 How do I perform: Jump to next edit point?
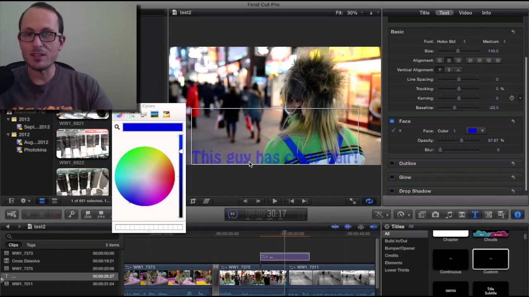(305, 201)
